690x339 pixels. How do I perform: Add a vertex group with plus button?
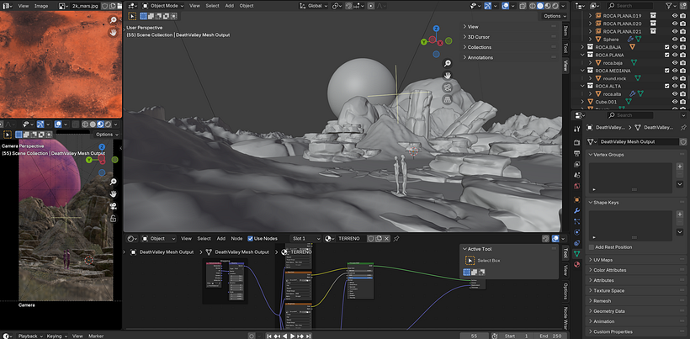(x=679, y=167)
